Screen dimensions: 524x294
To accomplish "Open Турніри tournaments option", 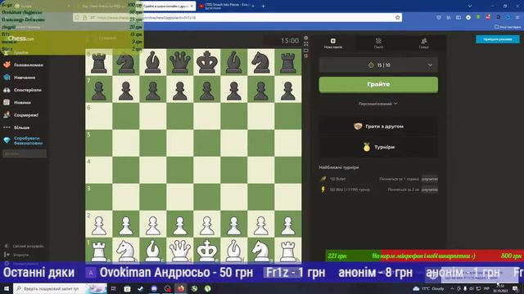I will click(378, 147).
